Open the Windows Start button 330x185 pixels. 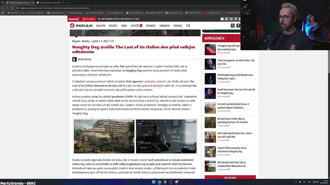(x=154, y=182)
